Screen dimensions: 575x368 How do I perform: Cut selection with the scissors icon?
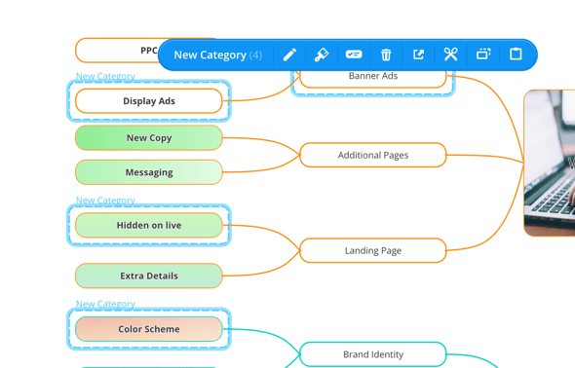450,55
